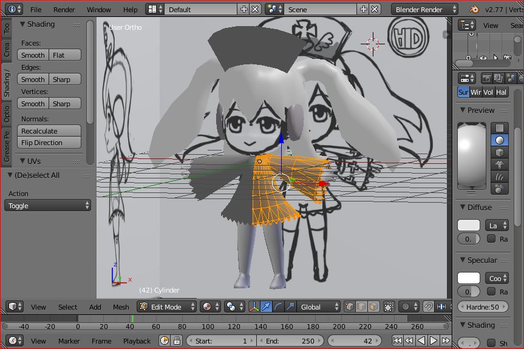Click the scene browse icon beside Scene

(x=276, y=9)
